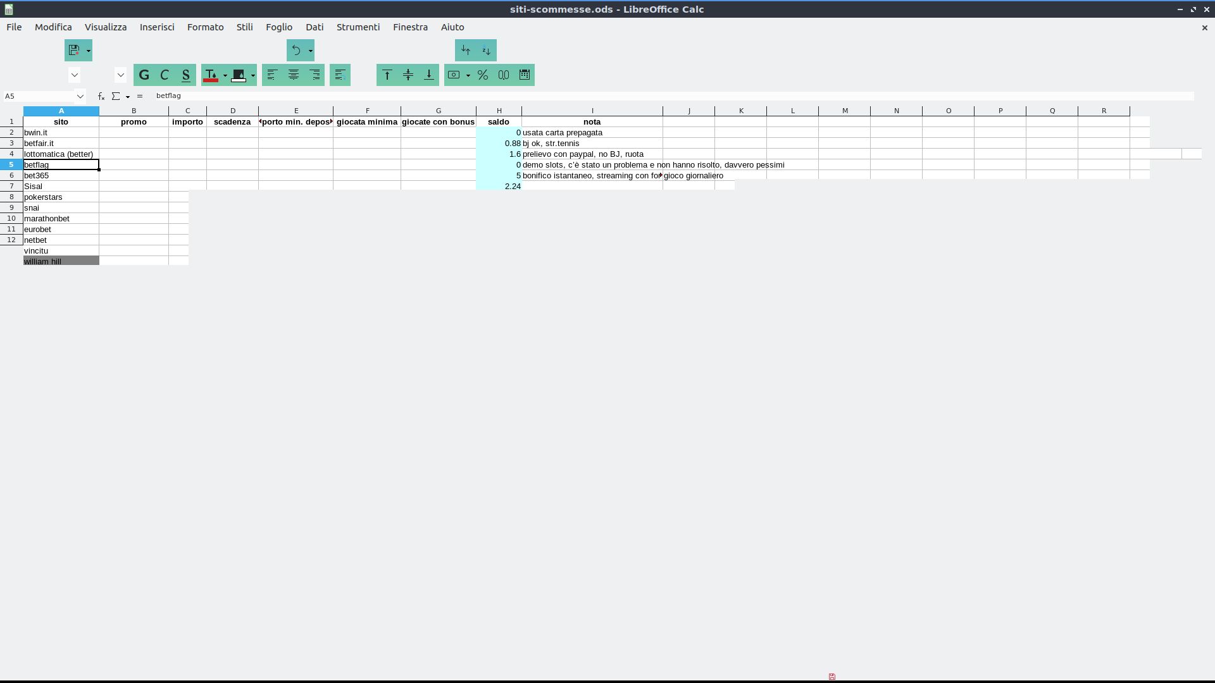
Task: Format selected cells as percent
Action: tap(483, 75)
